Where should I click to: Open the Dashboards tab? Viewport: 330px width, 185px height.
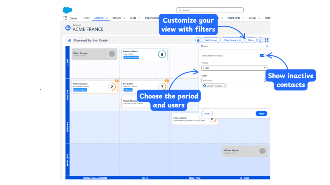(234, 18)
